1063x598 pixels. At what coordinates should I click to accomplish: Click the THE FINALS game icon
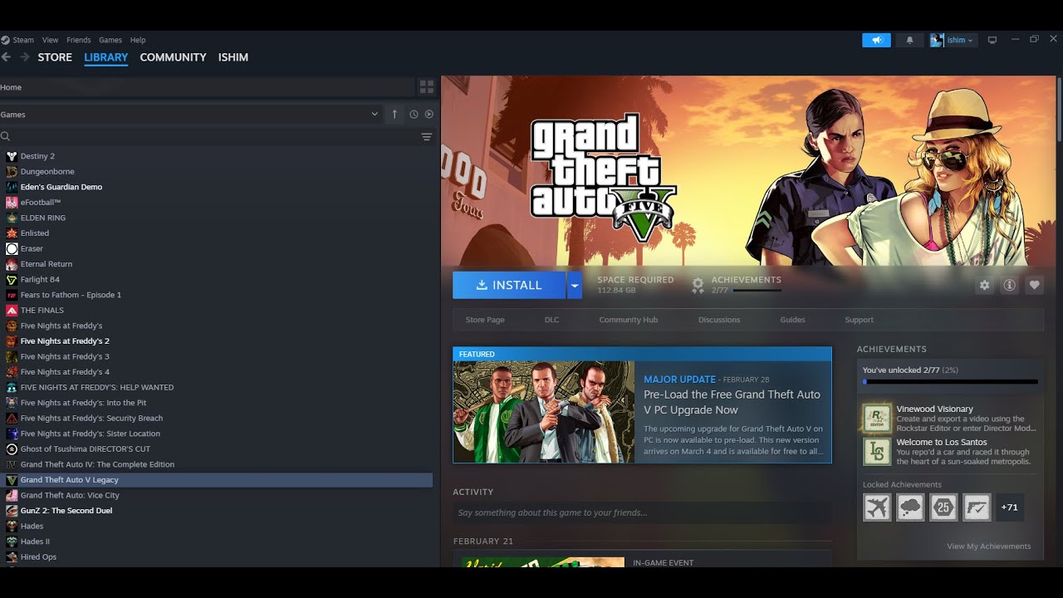click(x=12, y=311)
